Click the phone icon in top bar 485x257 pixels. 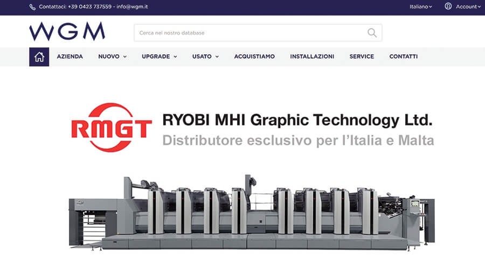click(x=32, y=7)
